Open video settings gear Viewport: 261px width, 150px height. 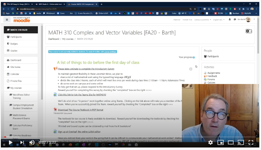211,142
